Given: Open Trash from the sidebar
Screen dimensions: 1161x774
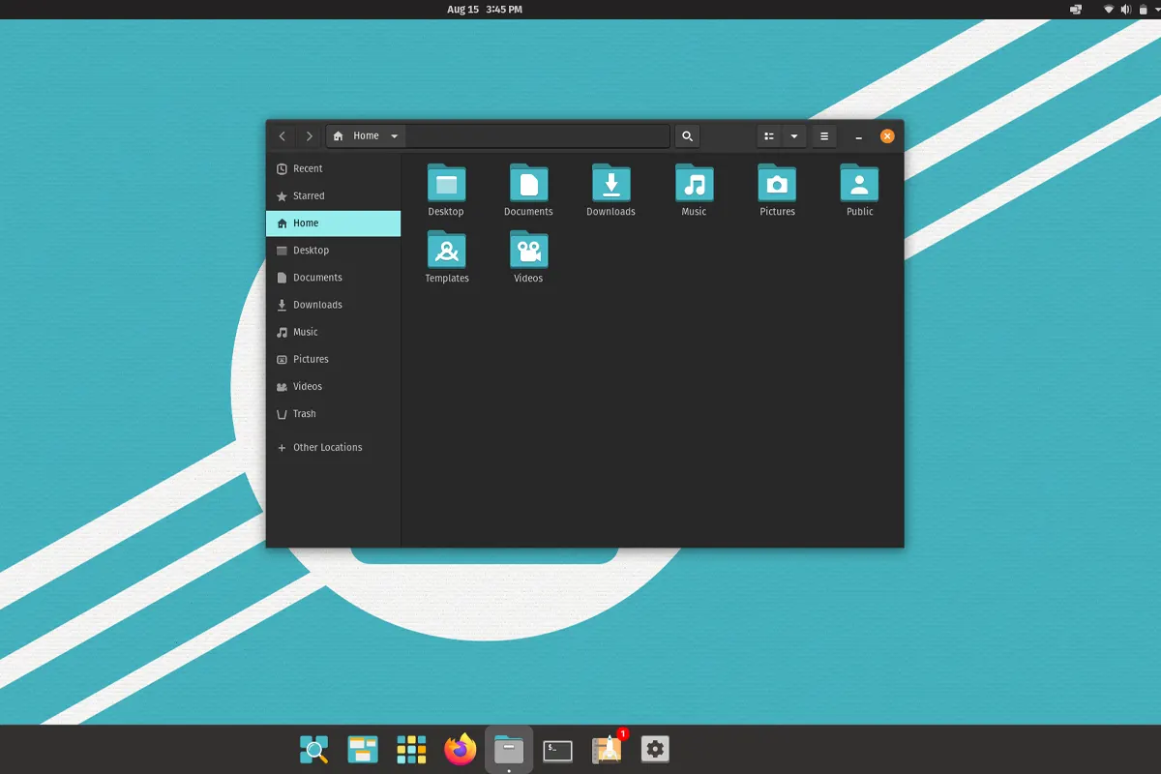Looking at the screenshot, I should pos(304,413).
